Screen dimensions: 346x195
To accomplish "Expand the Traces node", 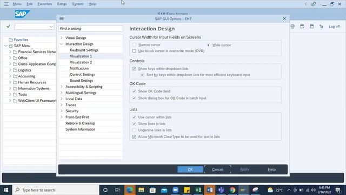I will tap(62, 105).
